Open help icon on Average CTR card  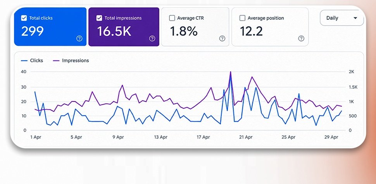coord(222,39)
